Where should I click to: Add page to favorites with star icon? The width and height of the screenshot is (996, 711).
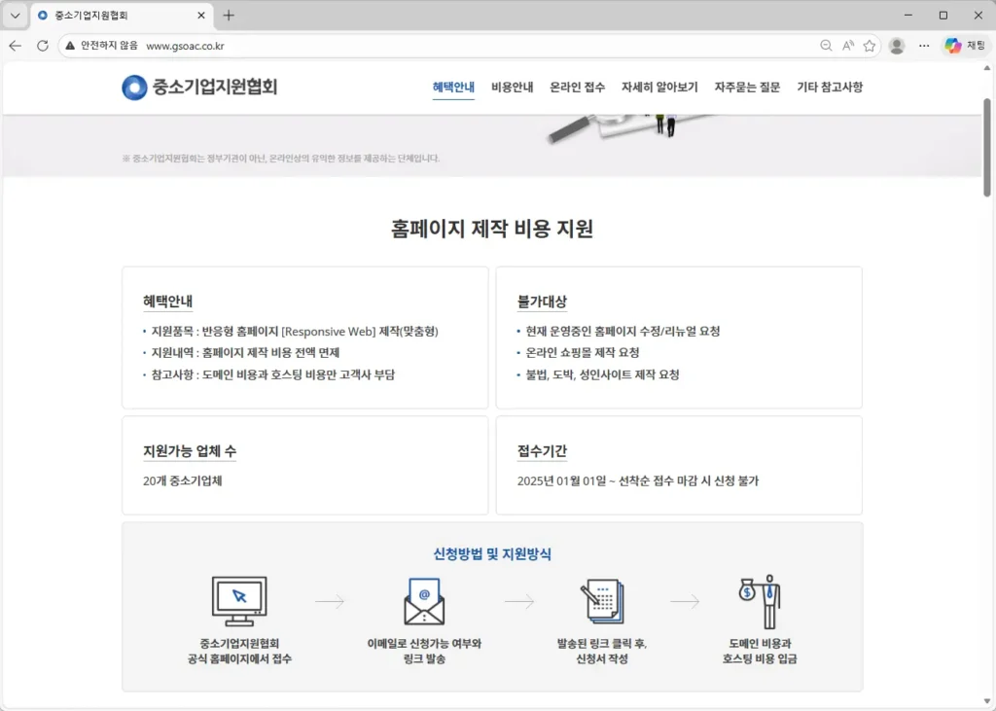[x=870, y=46]
